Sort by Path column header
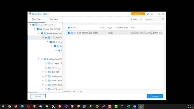 click(132, 28)
